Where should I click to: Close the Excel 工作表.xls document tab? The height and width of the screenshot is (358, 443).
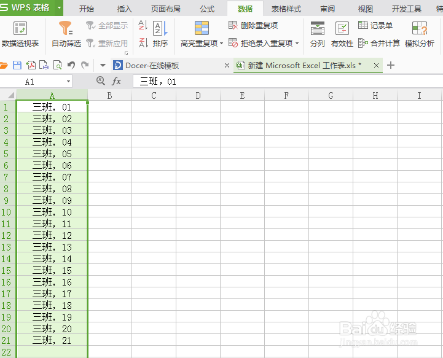coord(376,66)
